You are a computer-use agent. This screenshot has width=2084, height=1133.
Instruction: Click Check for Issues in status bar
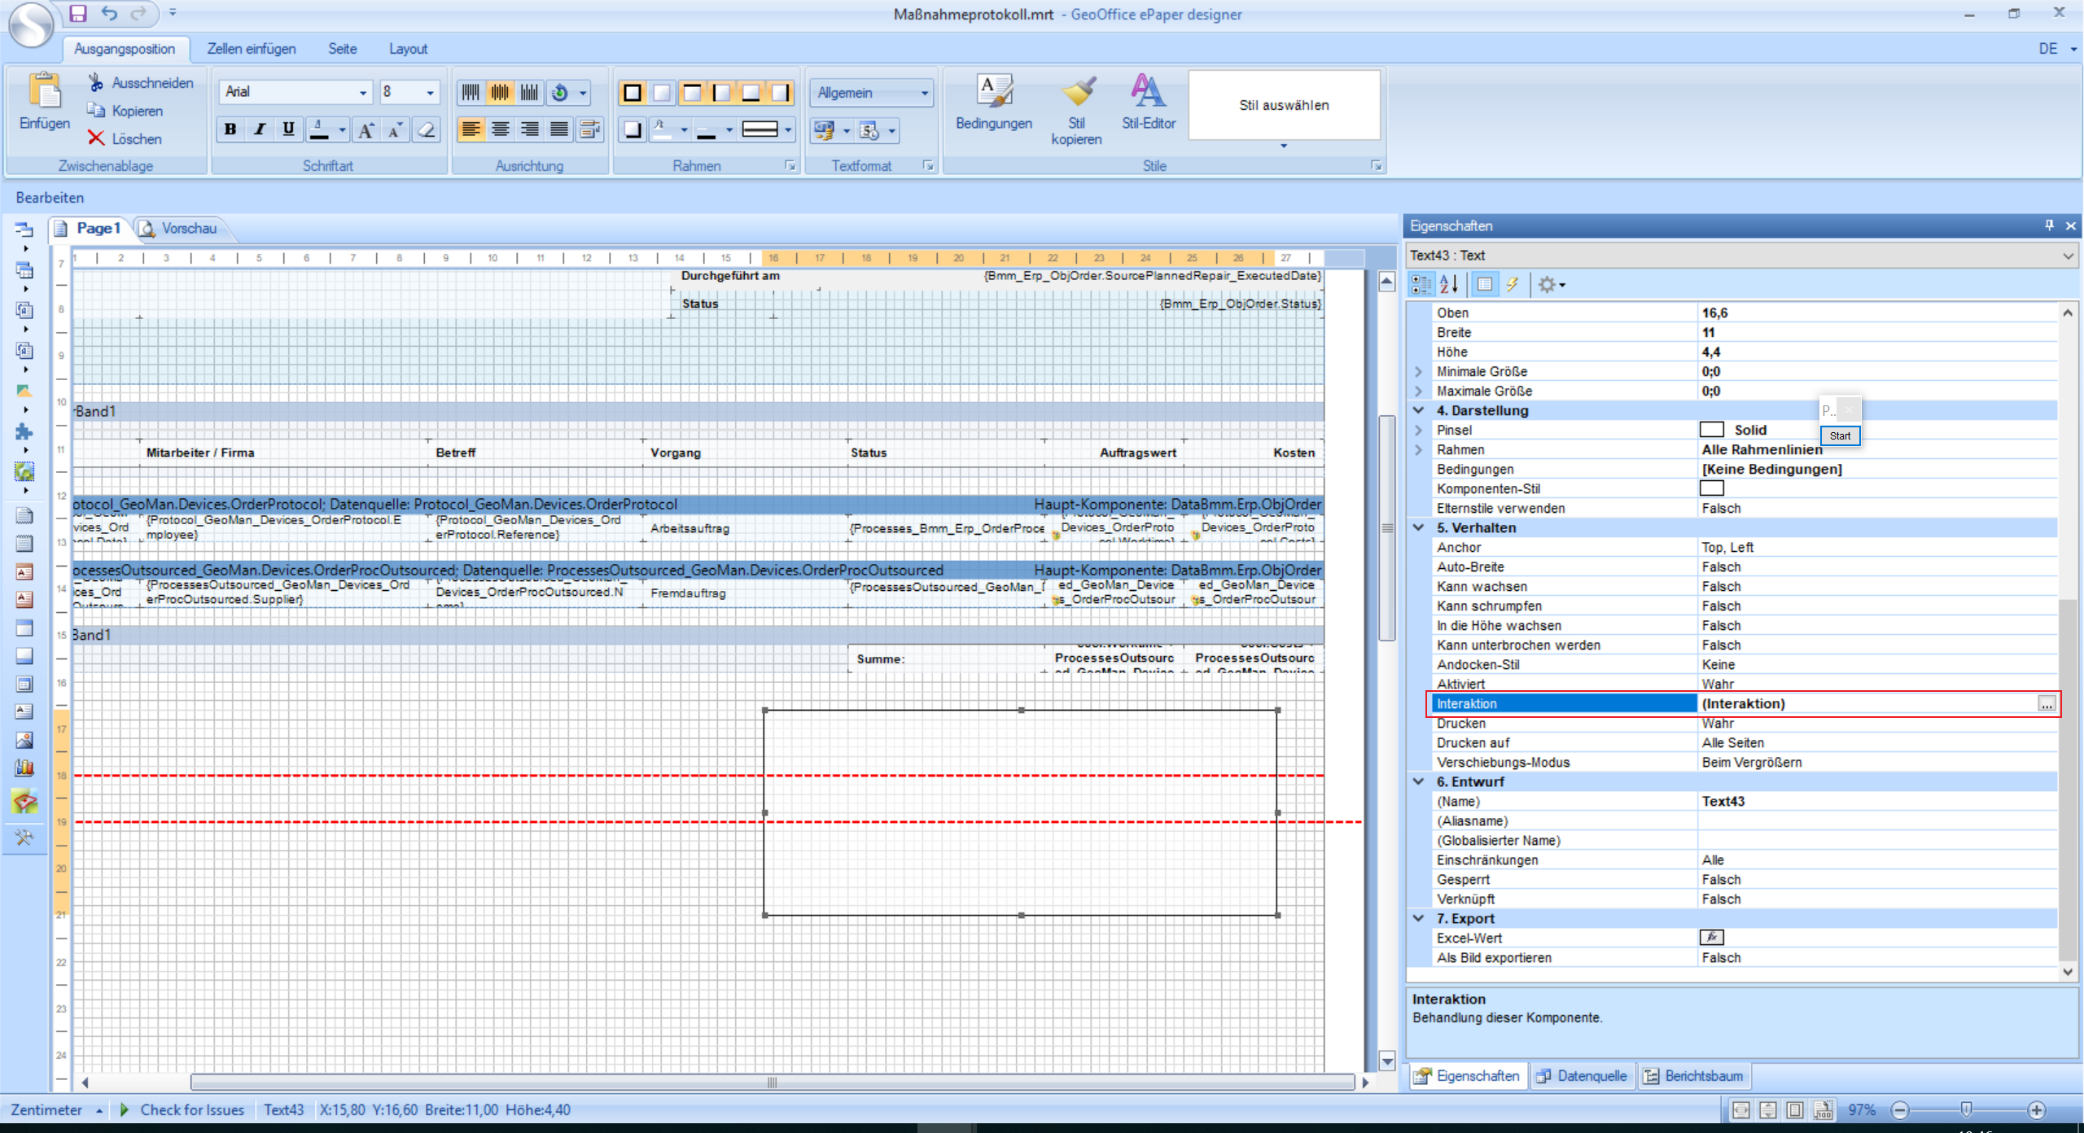[191, 1110]
